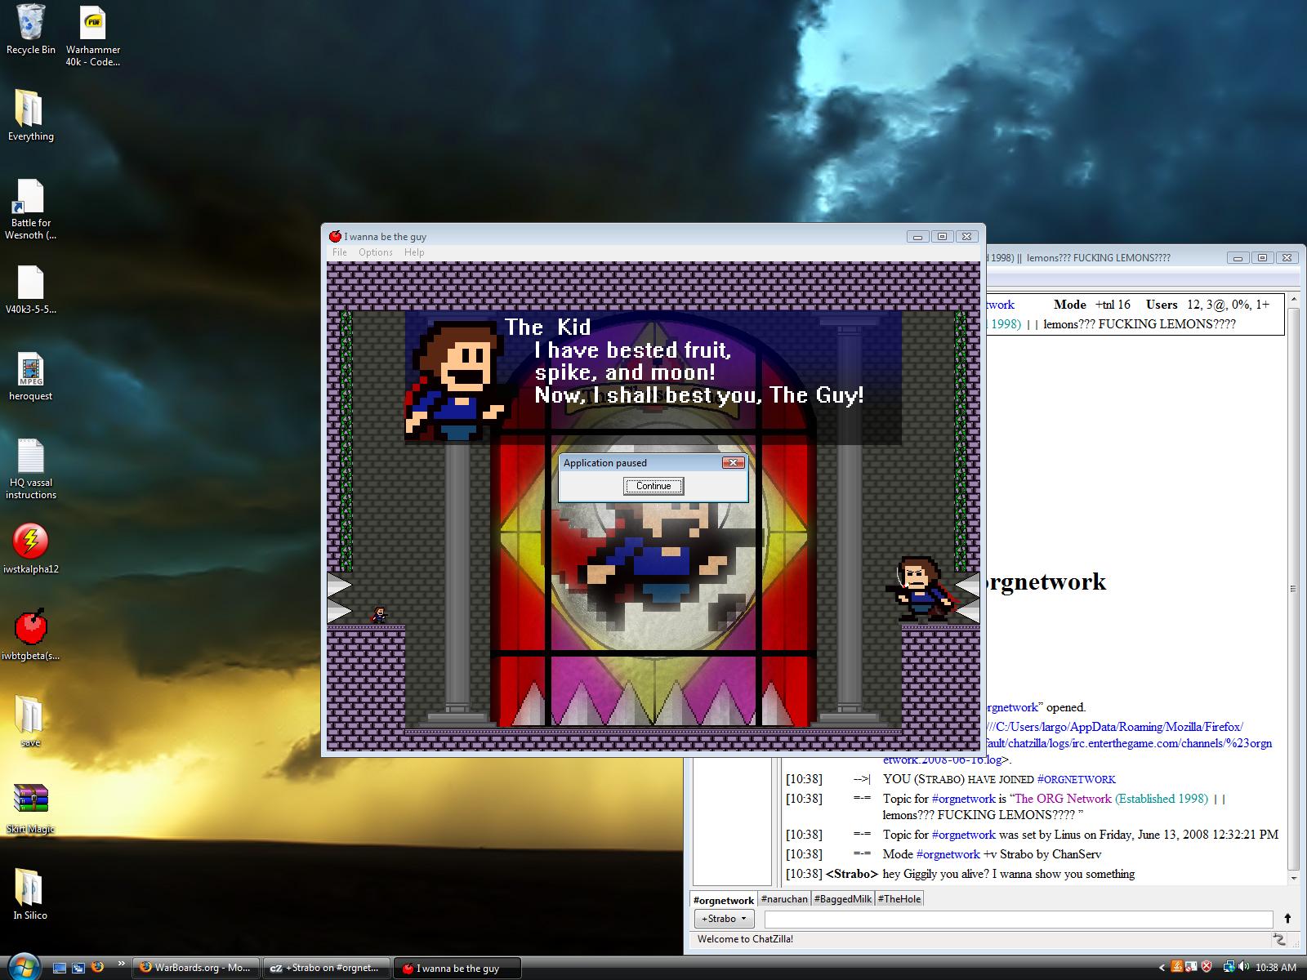Open #orgnetwork link in 'was set by' line
Screen dimensions: 1307x980
[963, 835]
